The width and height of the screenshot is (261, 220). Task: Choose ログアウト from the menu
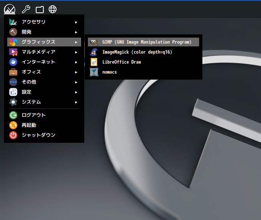click(x=44, y=115)
